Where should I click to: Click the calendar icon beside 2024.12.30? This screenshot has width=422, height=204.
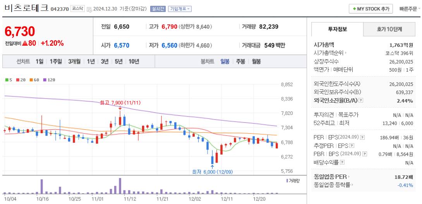click(89, 9)
